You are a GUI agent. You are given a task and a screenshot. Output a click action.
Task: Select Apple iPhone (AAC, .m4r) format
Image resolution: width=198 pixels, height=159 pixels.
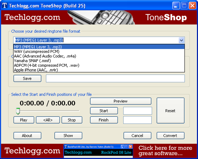pyautogui.click(x=99, y=70)
